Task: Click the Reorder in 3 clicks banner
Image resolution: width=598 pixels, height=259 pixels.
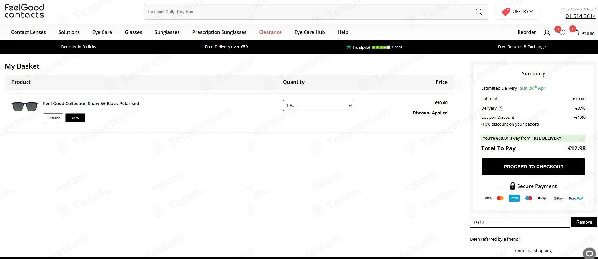Action: click(x=79, y=47)
